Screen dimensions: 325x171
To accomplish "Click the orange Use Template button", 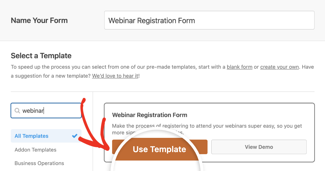I will [160, 147].
